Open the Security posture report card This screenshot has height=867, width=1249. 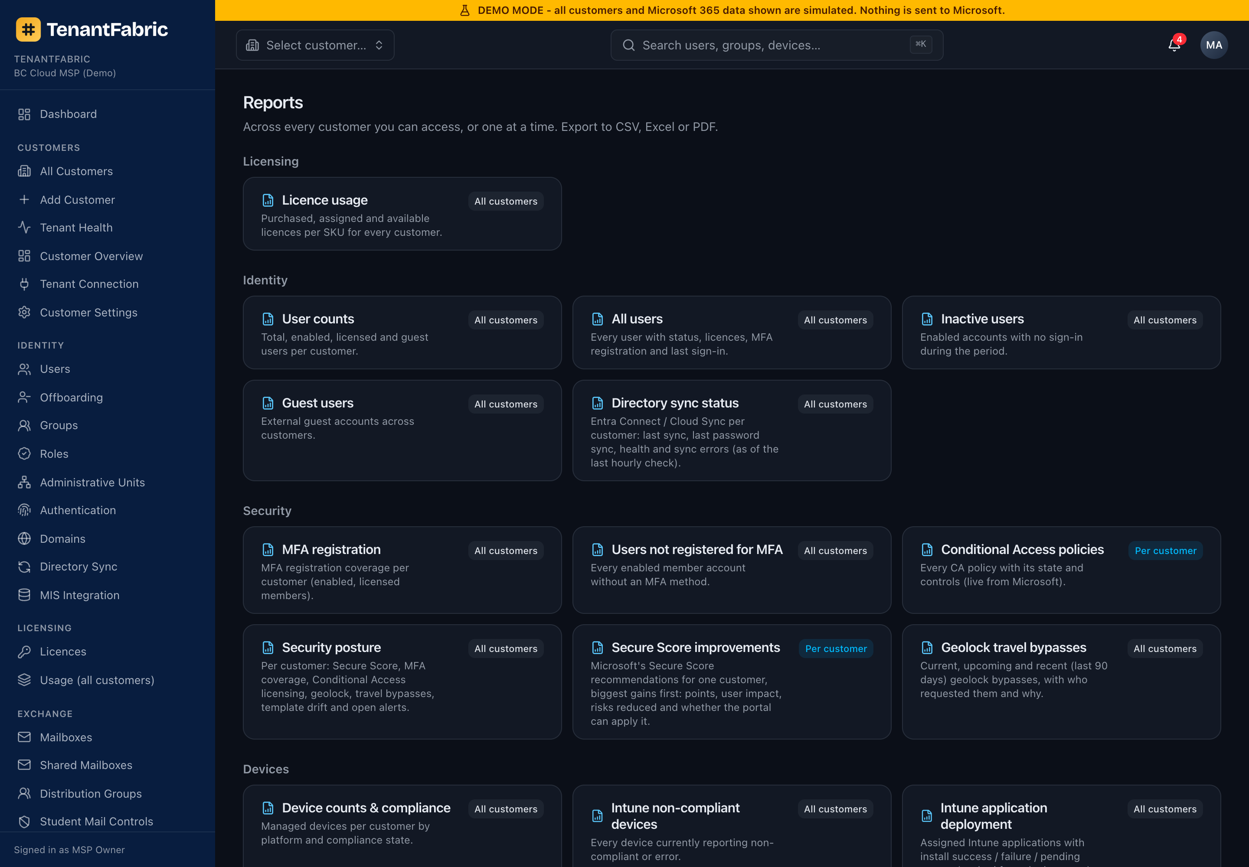(402, 682)
